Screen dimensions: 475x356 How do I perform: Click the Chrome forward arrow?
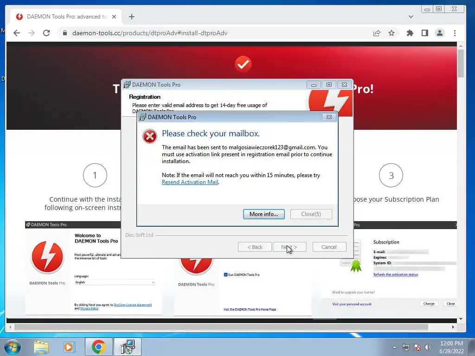[x=32, y=33]
